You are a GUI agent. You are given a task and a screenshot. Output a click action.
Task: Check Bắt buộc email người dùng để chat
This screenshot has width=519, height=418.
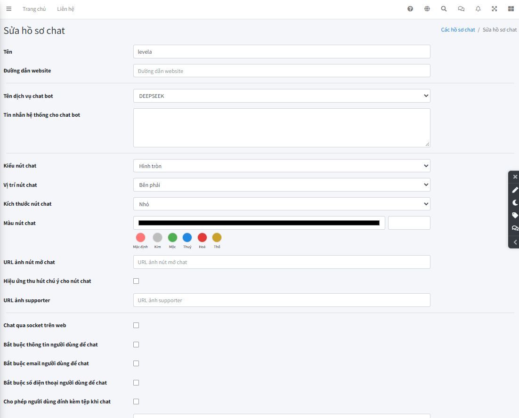136,363
